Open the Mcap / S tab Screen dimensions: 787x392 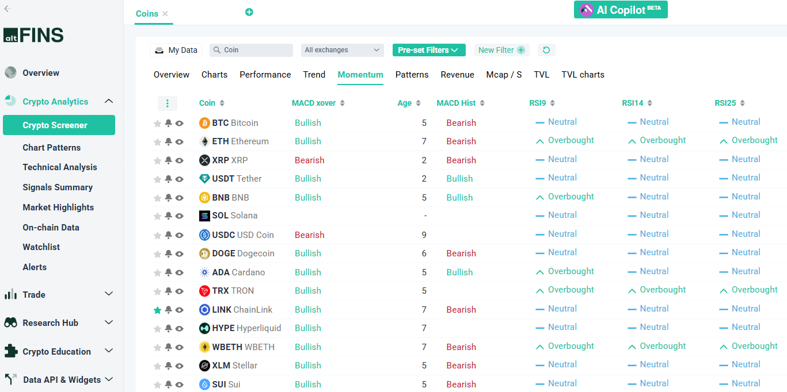[504, 75]
